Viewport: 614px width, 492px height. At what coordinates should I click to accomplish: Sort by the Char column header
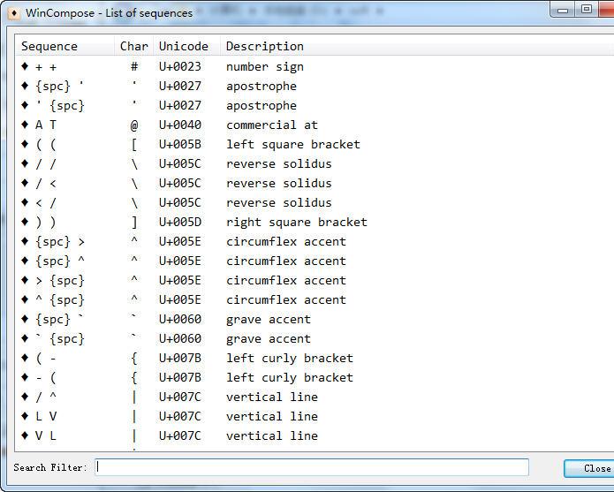(x=134, y=46)
